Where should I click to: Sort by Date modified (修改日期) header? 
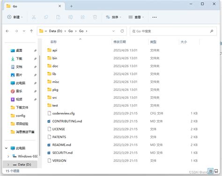point(119,42)
